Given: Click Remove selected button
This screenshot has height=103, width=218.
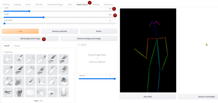Looking at the screenshot, I should tap(60, 31).
